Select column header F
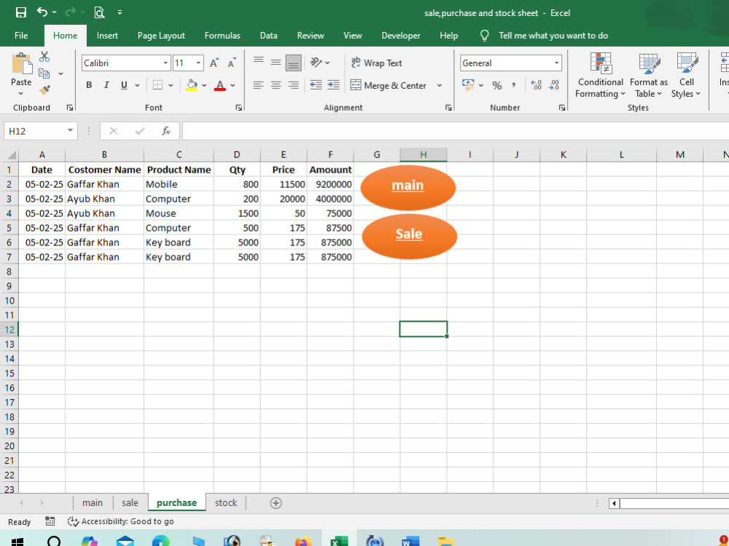 pyautogui.click(x=330, y=154)
